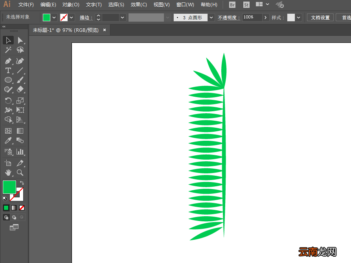The height and width of the screenshot is (263, 351).
Task: Choose the Scale tool
Action: click(20, 101)
